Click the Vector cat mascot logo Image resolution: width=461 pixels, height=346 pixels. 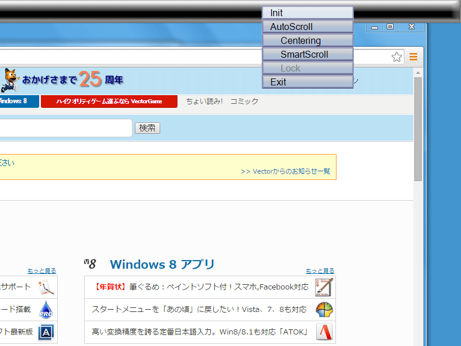(10, 80)
